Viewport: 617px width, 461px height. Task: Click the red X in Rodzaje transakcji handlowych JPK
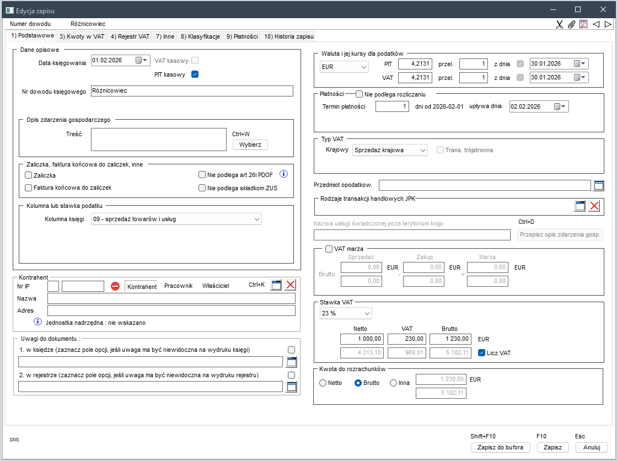pos(594,206)
